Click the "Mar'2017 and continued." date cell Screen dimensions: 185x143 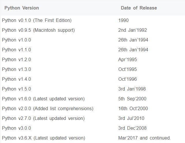point(145,138)
